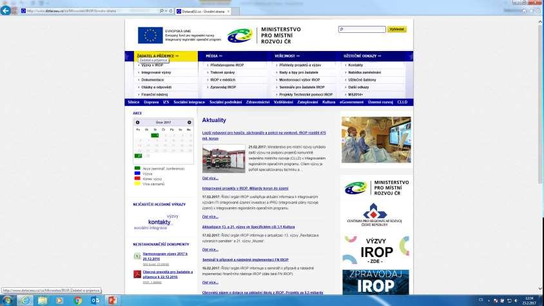Select Nabídka zaměstnání menu entry
The image size is (544, 306).
(365, 72)
